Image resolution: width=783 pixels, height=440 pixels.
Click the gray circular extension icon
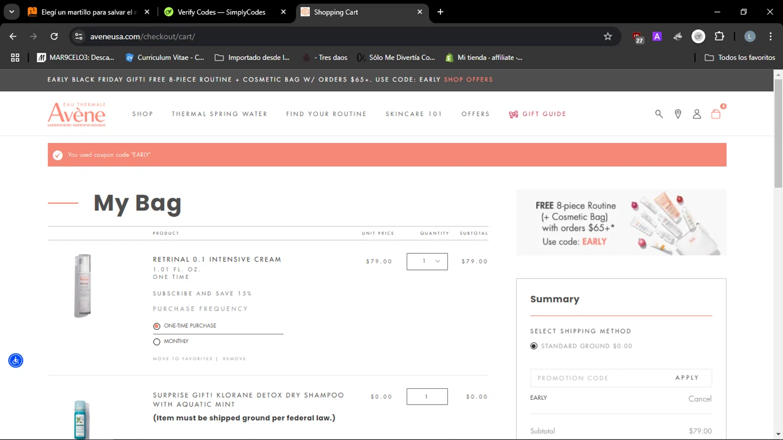click(x=698, y=37)
